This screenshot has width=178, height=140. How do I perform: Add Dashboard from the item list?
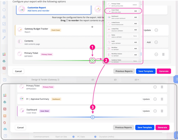click(135, 17)
